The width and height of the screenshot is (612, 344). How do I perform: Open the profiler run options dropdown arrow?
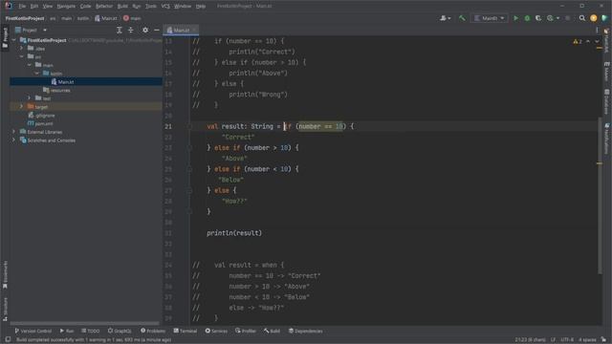tap(557, 18)
